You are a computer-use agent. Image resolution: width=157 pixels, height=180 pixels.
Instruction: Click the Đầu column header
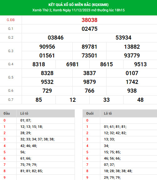[7, 113]
